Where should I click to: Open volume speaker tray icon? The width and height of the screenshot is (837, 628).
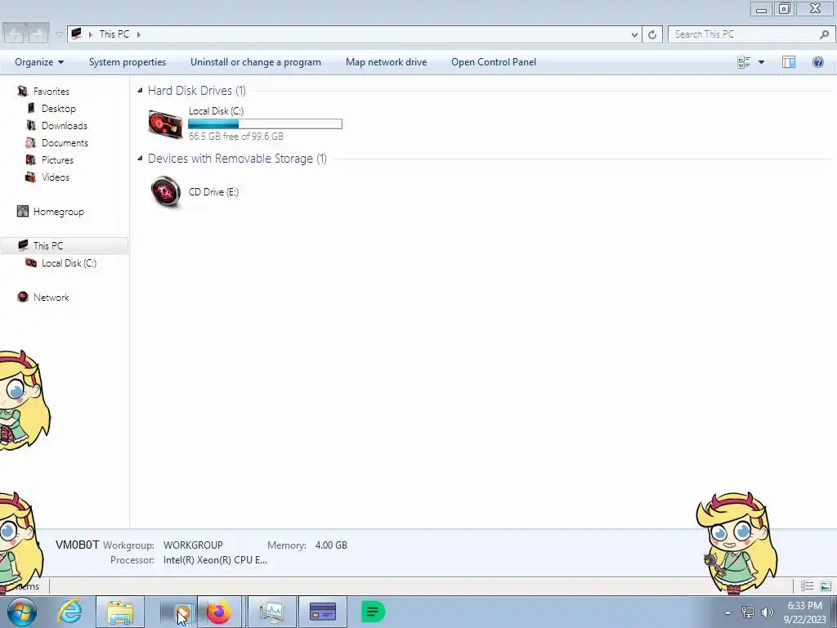(x=768, y=612)
